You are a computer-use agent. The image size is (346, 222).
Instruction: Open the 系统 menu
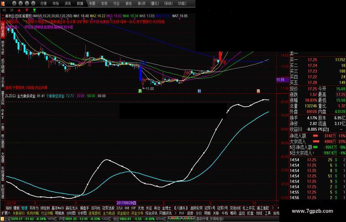point(168,4)
